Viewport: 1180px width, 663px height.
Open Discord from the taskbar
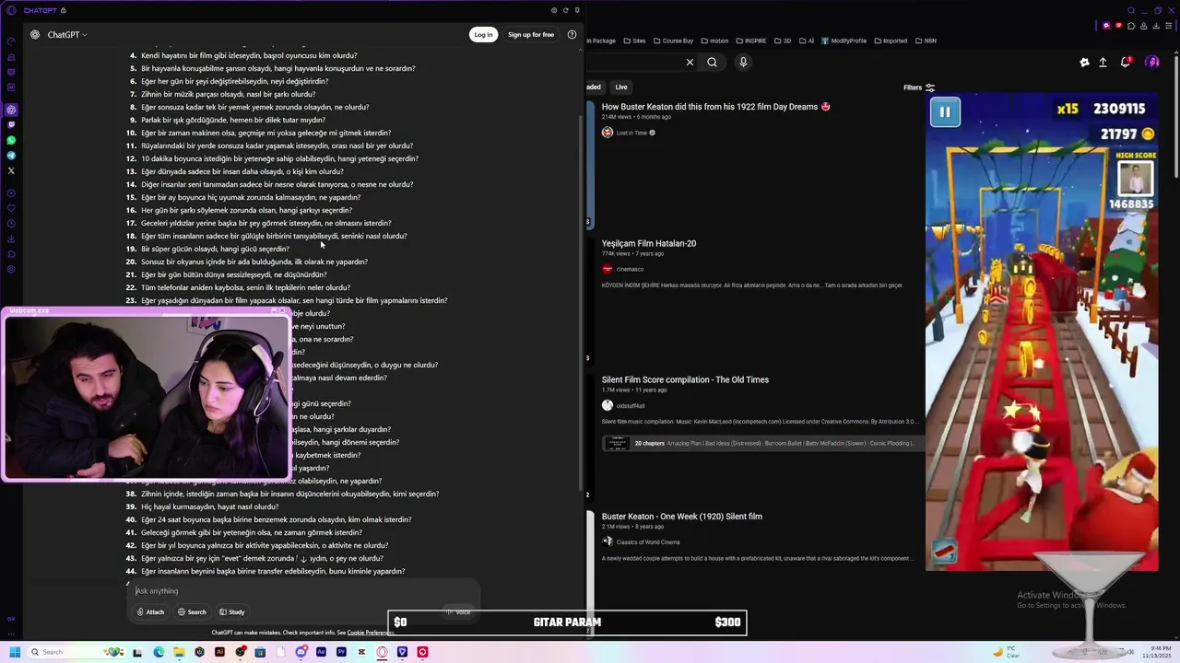pos(301,652)
